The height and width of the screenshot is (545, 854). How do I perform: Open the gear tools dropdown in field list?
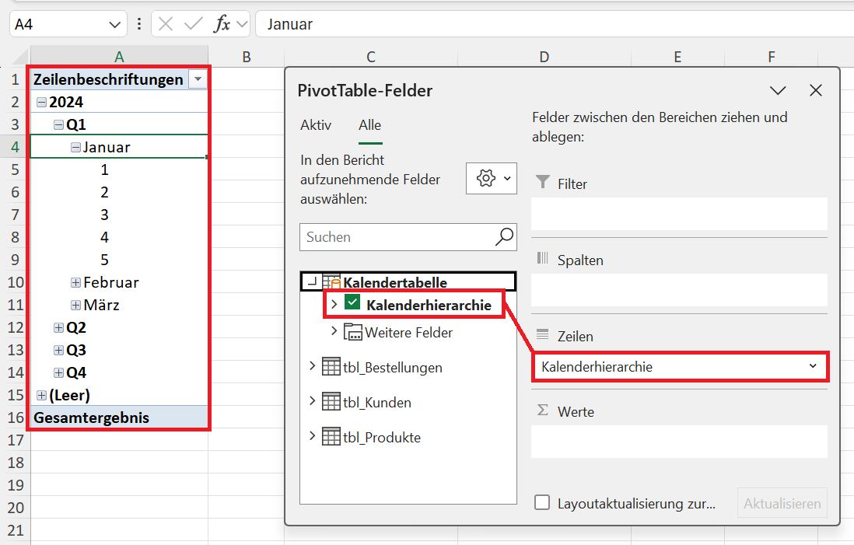point(492,178)
